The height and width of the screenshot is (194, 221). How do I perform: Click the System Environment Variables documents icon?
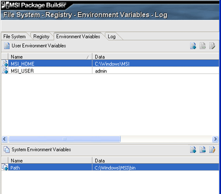point(7,149)
